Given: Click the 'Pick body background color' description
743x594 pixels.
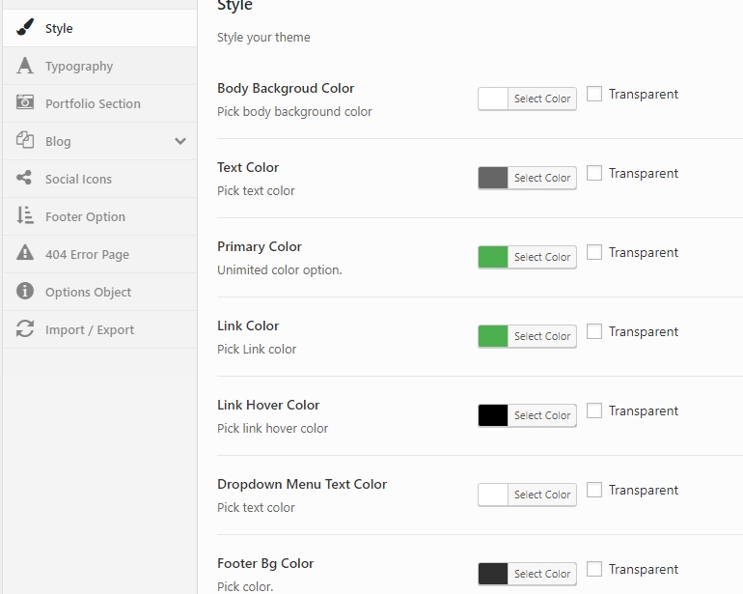Looking at the screenshot, I should click(294, 112).
